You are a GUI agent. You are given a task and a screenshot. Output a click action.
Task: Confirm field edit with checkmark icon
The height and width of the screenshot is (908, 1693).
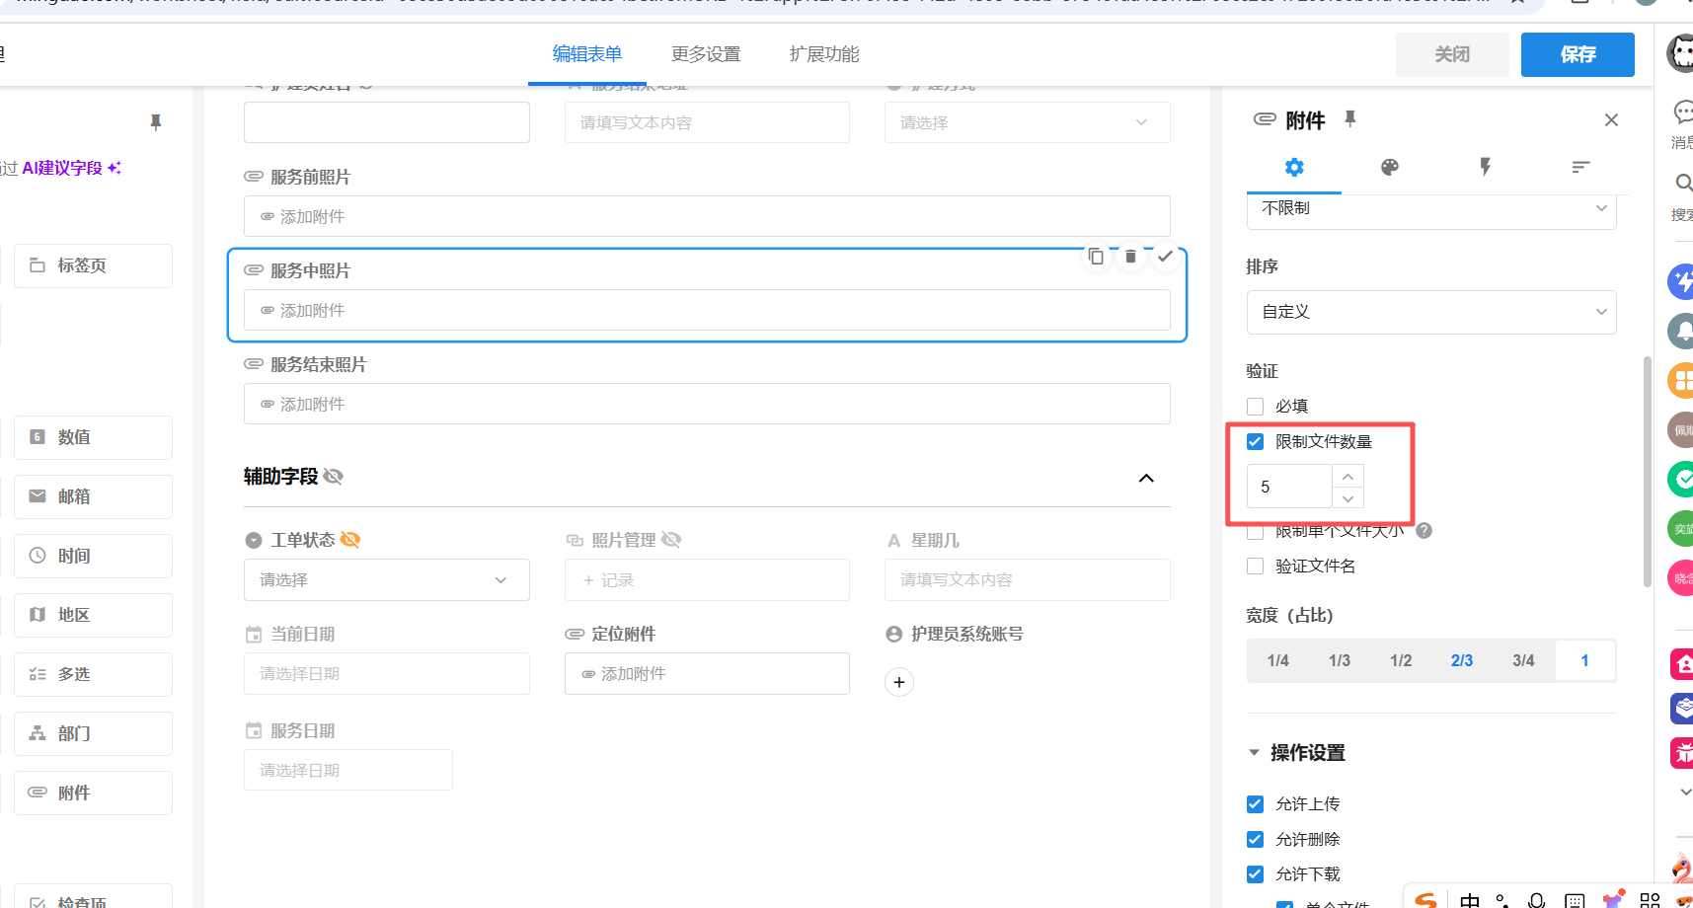pos(1165,257)
